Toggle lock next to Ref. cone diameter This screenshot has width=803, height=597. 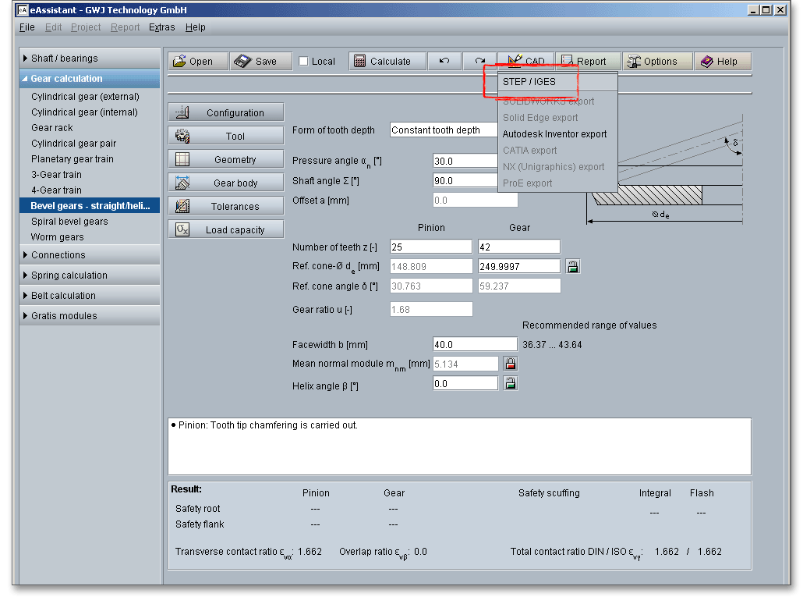point(573,267)
